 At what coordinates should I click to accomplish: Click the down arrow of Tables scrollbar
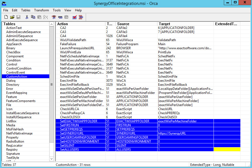(x=51, y=159)
